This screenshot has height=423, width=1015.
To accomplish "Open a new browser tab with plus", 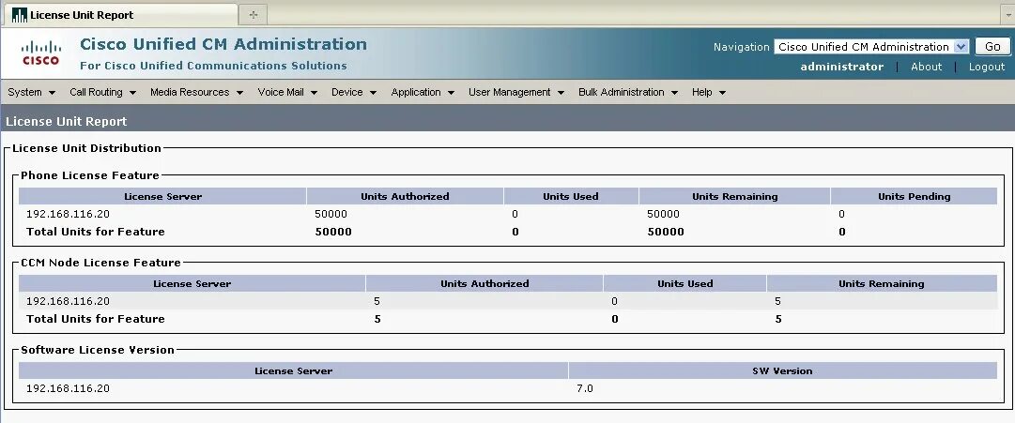I will [x=254, y=14].
